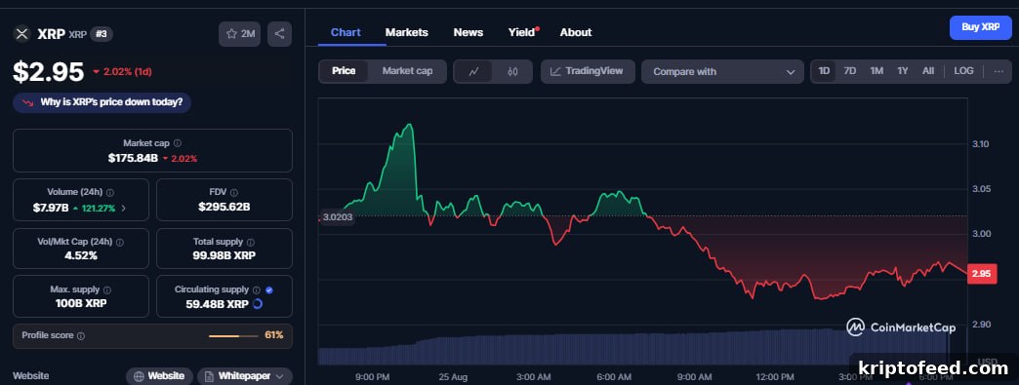
Task: Select the Price toggle
Action: (344, 71)
